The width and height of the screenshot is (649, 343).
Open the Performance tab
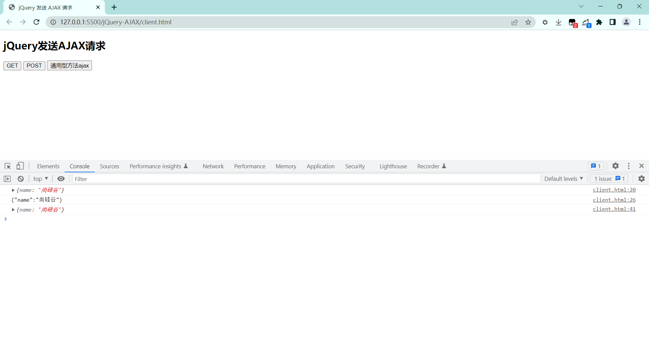point(249,166)
